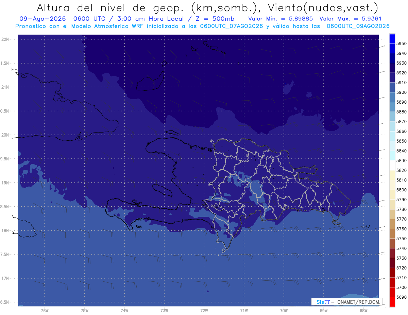Click the 71W longitude label
The image size is (408, 315).
(x=244, y=310)
